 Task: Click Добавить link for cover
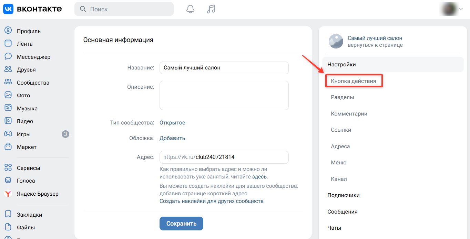172,138
